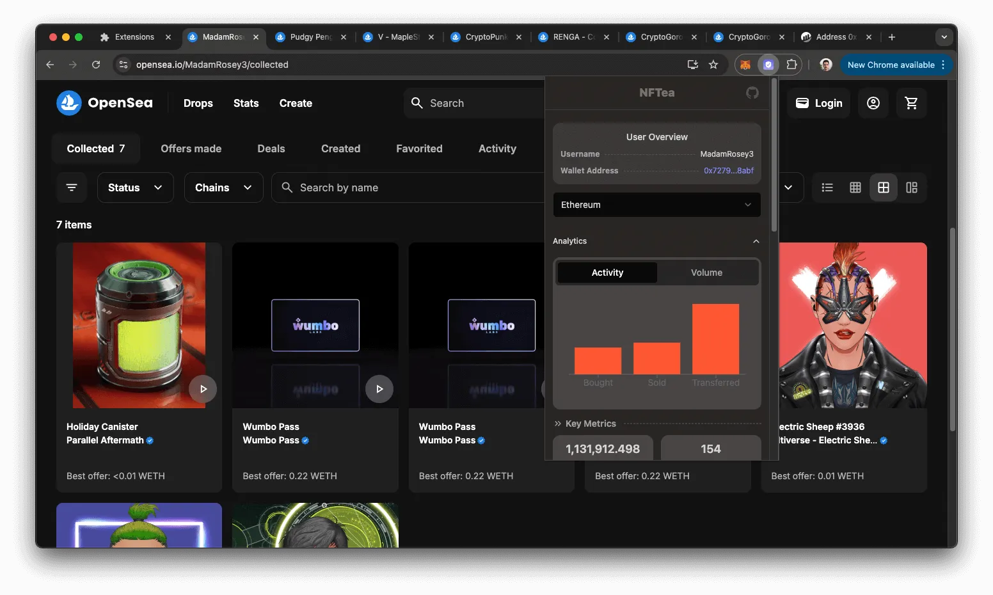Click the OpenSea Search field

(x=473, y=103)
